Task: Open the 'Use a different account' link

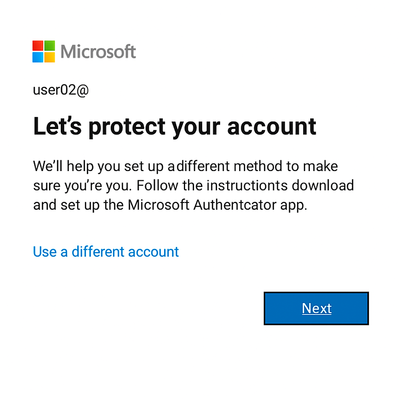Action: point(106,252)
